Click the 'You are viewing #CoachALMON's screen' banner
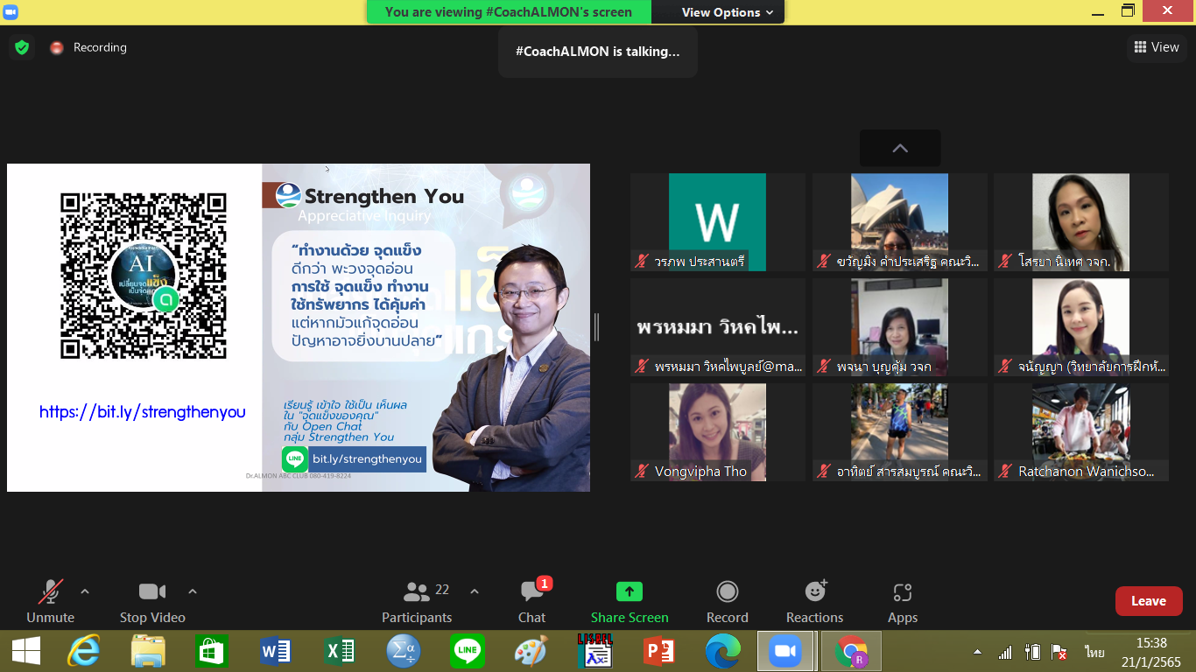Screen dimensions: 1196x672 509,12
